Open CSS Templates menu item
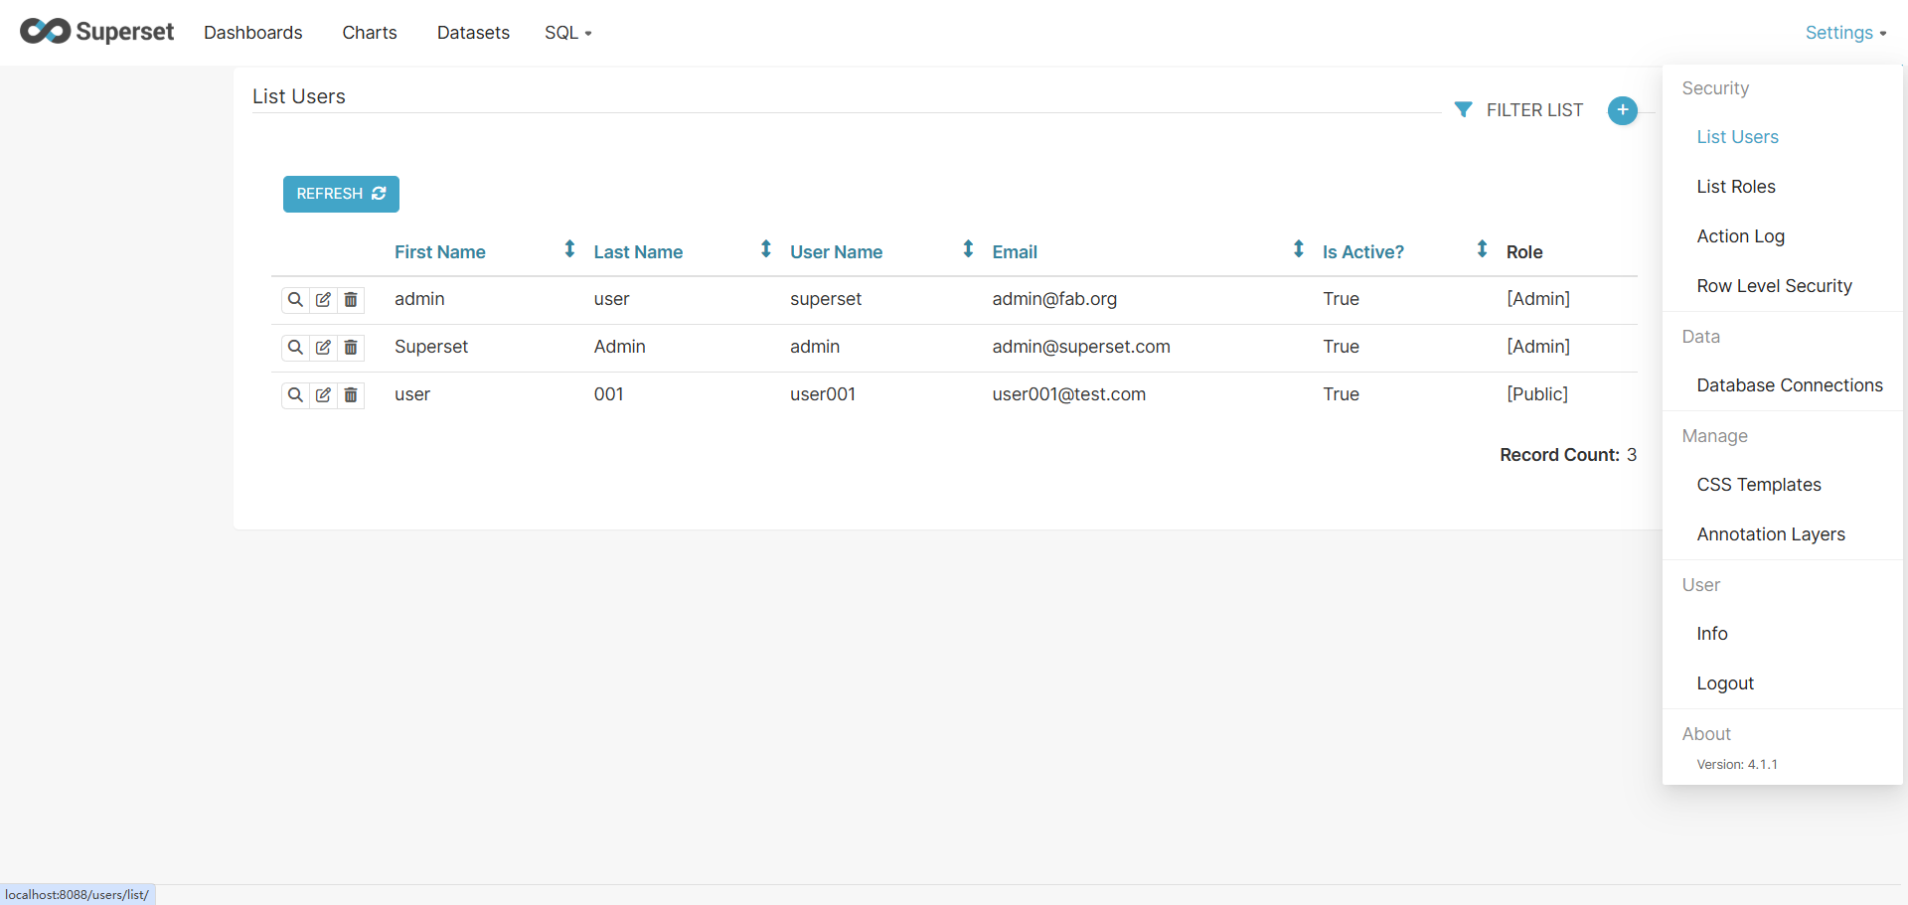The image size is (1908, 905). (1759, 485)
